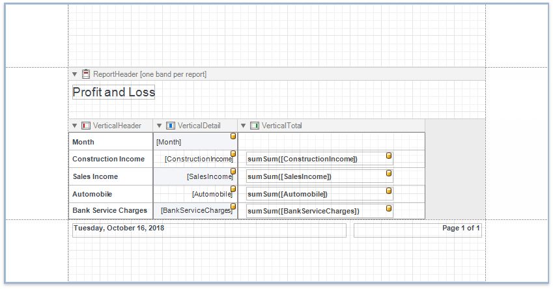The height and width of the screenshot is (289, 553).
Task: Select the [SalesIncome] detail cell
Action: pos(194,176)
